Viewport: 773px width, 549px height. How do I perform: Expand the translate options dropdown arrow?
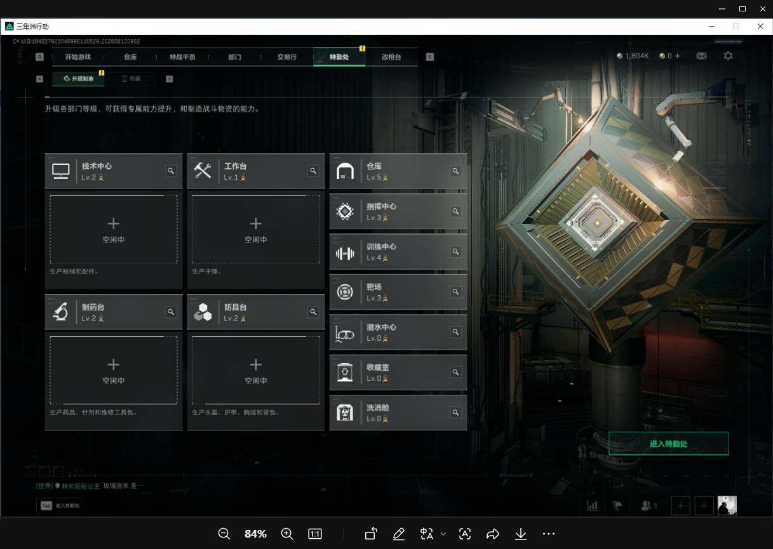pyautogui.click(x=443, y=534)
